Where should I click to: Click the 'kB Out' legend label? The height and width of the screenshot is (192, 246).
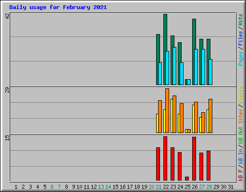(x=241, y=135)
